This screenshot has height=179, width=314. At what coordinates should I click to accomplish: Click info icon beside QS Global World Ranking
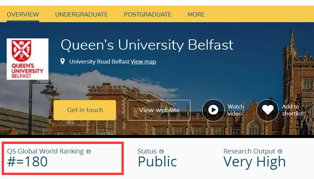pyautogui.click(x=88, y=152)
